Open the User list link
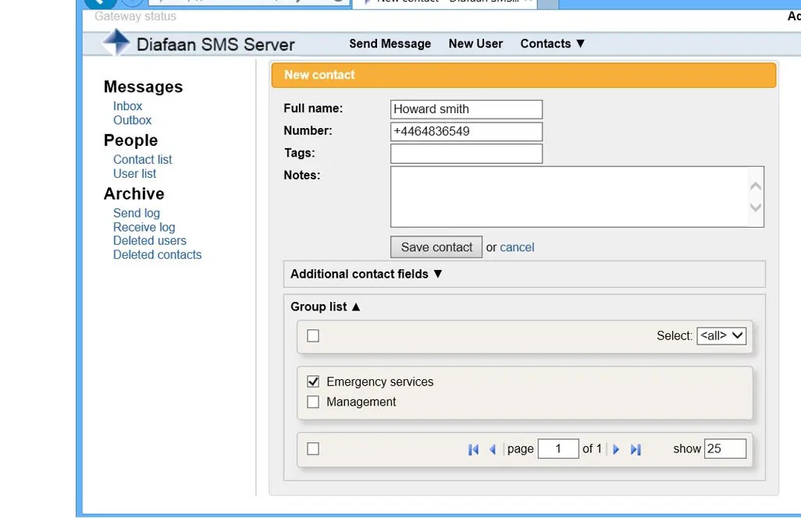 click(x=135, y=174)
